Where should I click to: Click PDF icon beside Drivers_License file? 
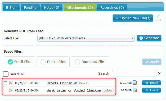pos(11,83)
